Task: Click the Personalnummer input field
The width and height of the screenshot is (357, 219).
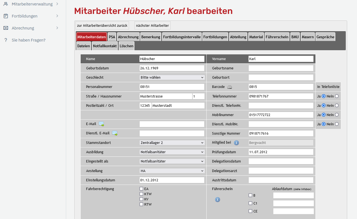Action: tap(172, 87)
